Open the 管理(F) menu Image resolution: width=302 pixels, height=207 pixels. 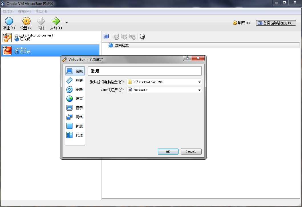8,11
